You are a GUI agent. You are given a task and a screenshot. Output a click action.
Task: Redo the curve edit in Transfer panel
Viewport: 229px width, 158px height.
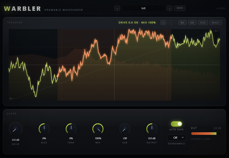(170, 23)
